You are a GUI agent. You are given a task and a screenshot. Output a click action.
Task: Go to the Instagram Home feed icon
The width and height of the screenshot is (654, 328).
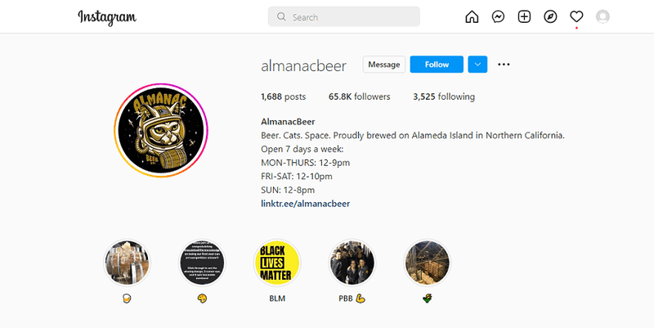pyautogui.click(x=472, y=16)
